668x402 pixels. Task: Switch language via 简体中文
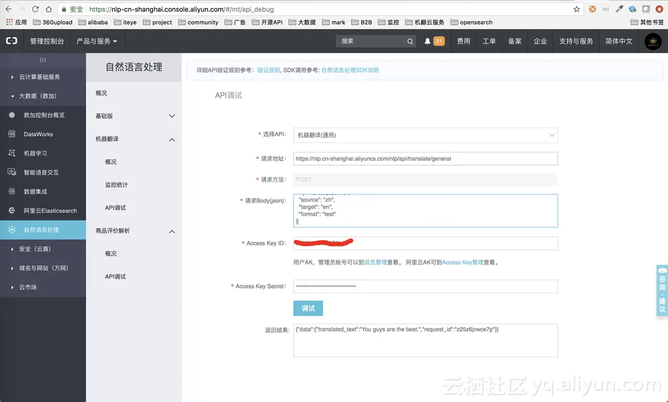pos(619,41)
